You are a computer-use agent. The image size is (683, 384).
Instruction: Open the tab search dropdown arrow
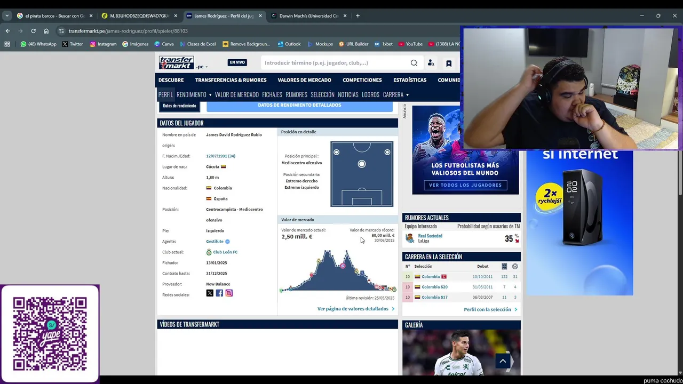(7, 16)
